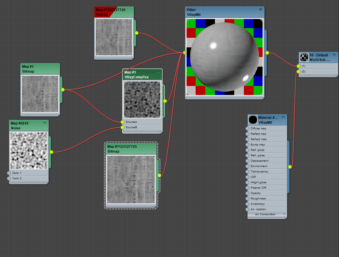Collapse the Material # VRayMtl node
Screen dimensions: 339x257
pyautogui.click(x=283, y=117)
